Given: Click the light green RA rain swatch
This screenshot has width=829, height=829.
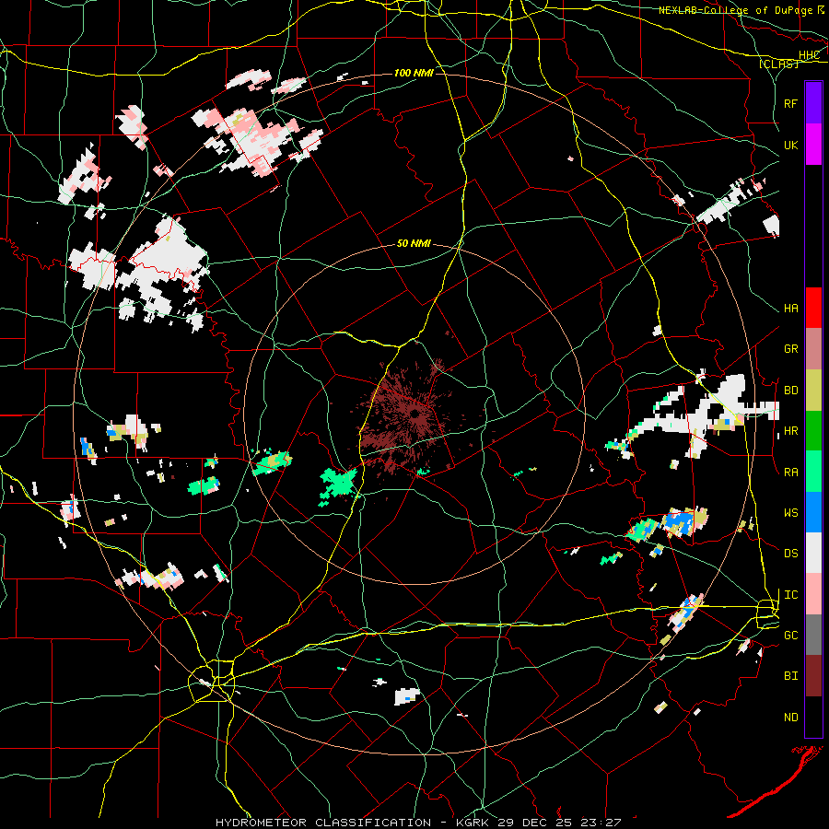Looking at the screenshot, I should tap(813, 472).
